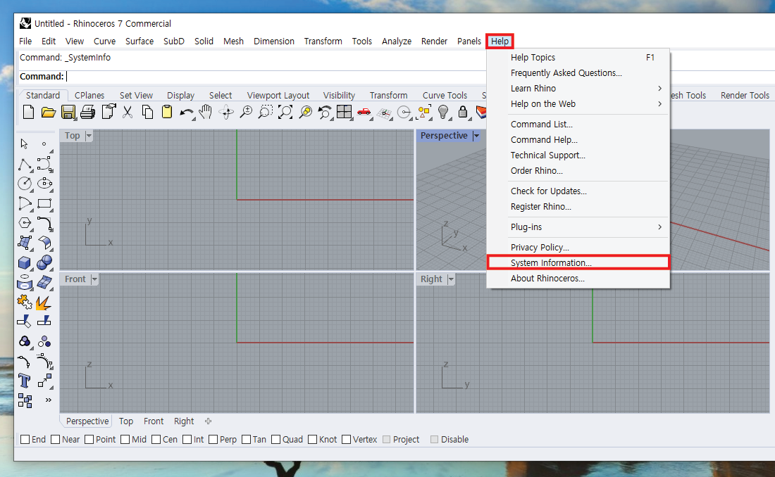This screenshot has width=775, height=477.
Task: Select Help Topics menu entry
Action: tap(578, 58)
